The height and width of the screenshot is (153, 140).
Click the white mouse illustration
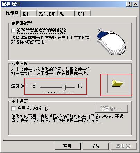click(111, 41)
